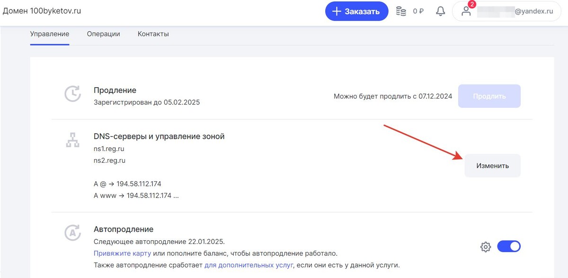This screenshot has width=568, height=278.
Task: Click the DNS servers network icon
Action: click(72, 140)
